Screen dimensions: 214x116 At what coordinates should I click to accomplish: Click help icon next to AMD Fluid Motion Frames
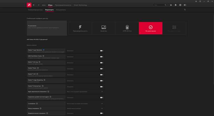pyautogui.click(x=43, y=56)
